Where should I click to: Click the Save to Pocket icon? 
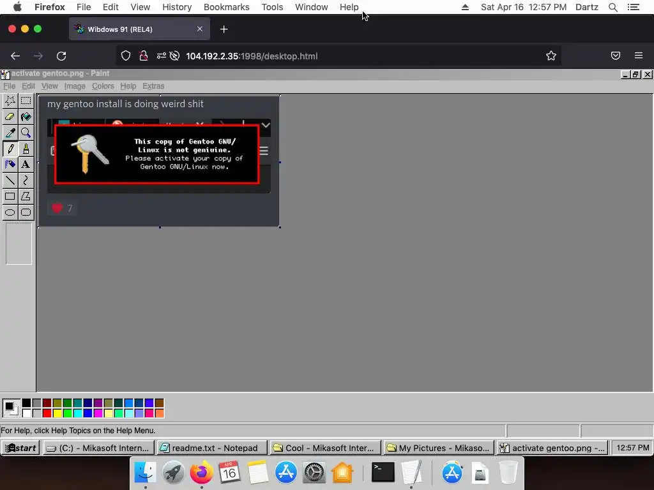click(616, 56)
